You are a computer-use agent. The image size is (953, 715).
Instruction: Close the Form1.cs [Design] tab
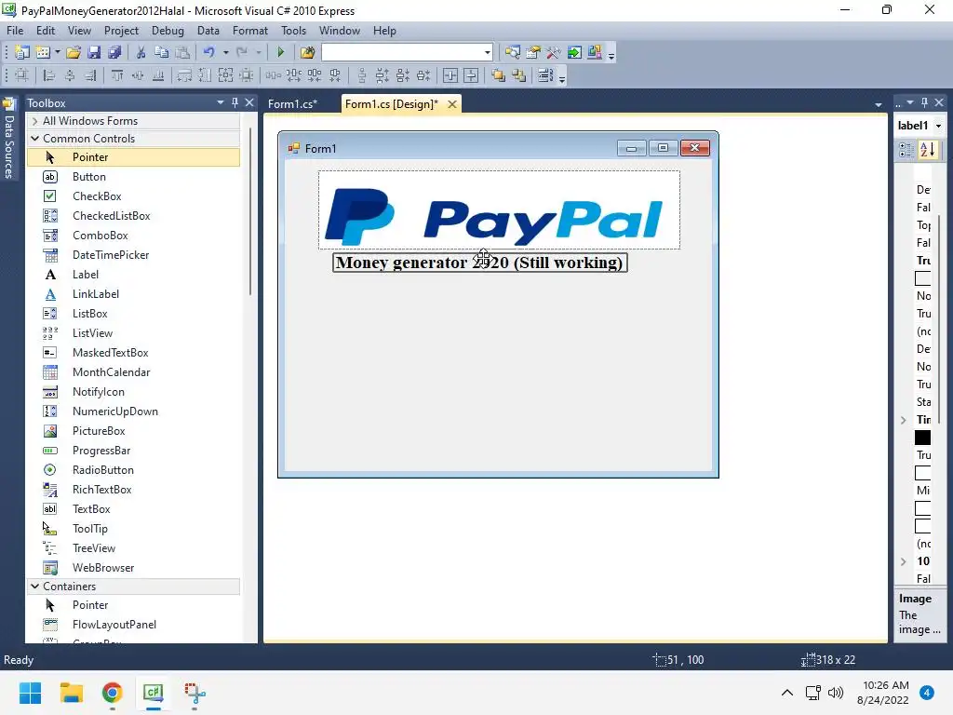452,104
